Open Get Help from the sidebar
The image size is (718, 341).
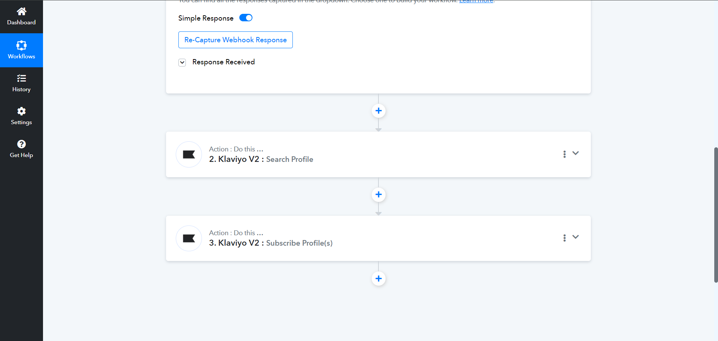21,149
